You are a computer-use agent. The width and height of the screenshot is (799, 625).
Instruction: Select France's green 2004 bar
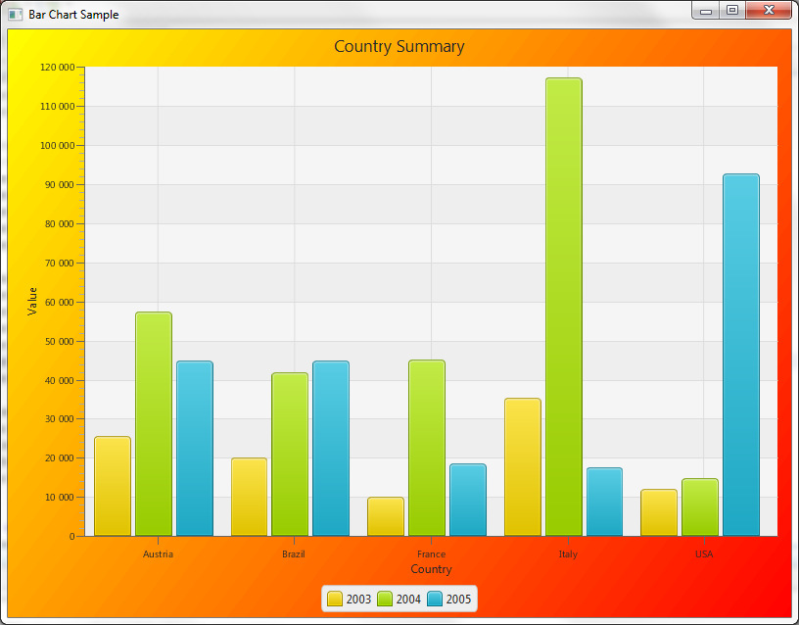[427, 448]
